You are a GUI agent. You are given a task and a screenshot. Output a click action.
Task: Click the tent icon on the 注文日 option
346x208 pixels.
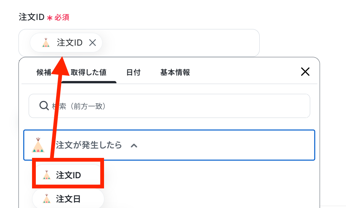tap(47, 199)
